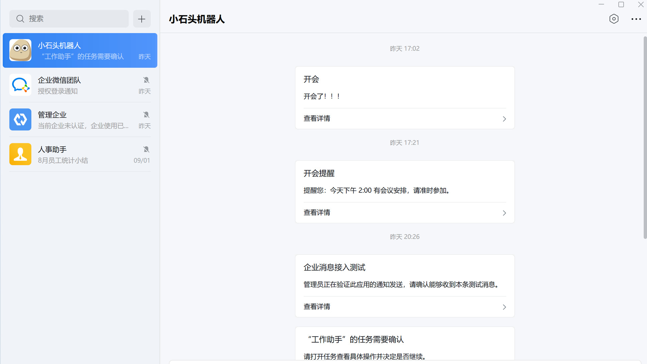Click the 授权登录通知 preview text
Viewport: 647px width, 364px height.
(x=58, y=91)
